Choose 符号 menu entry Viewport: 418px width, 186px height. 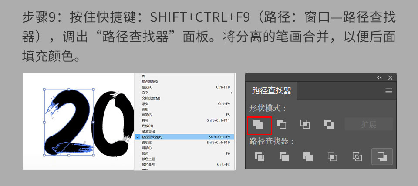184,120
